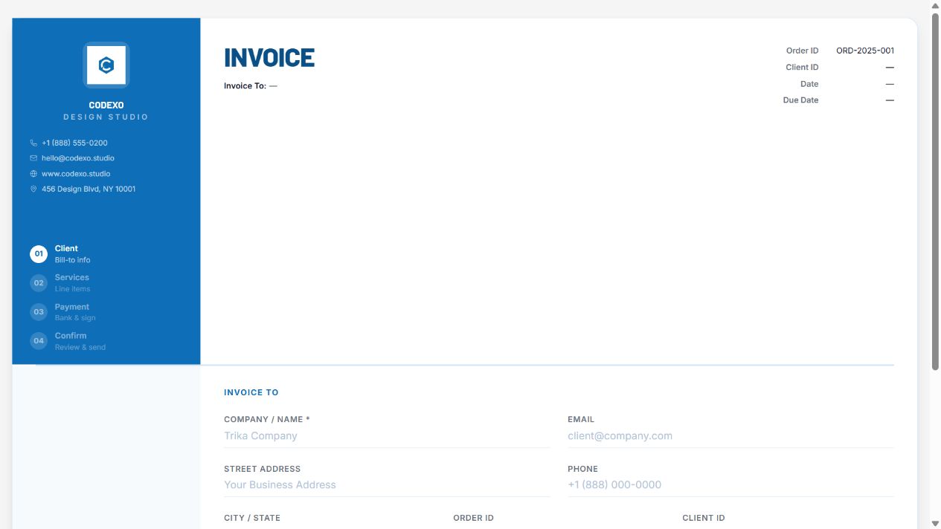Click the hello@codexo.studio email text
The height and width of the screenshot is (529, 941).
(x=78, y=158)
